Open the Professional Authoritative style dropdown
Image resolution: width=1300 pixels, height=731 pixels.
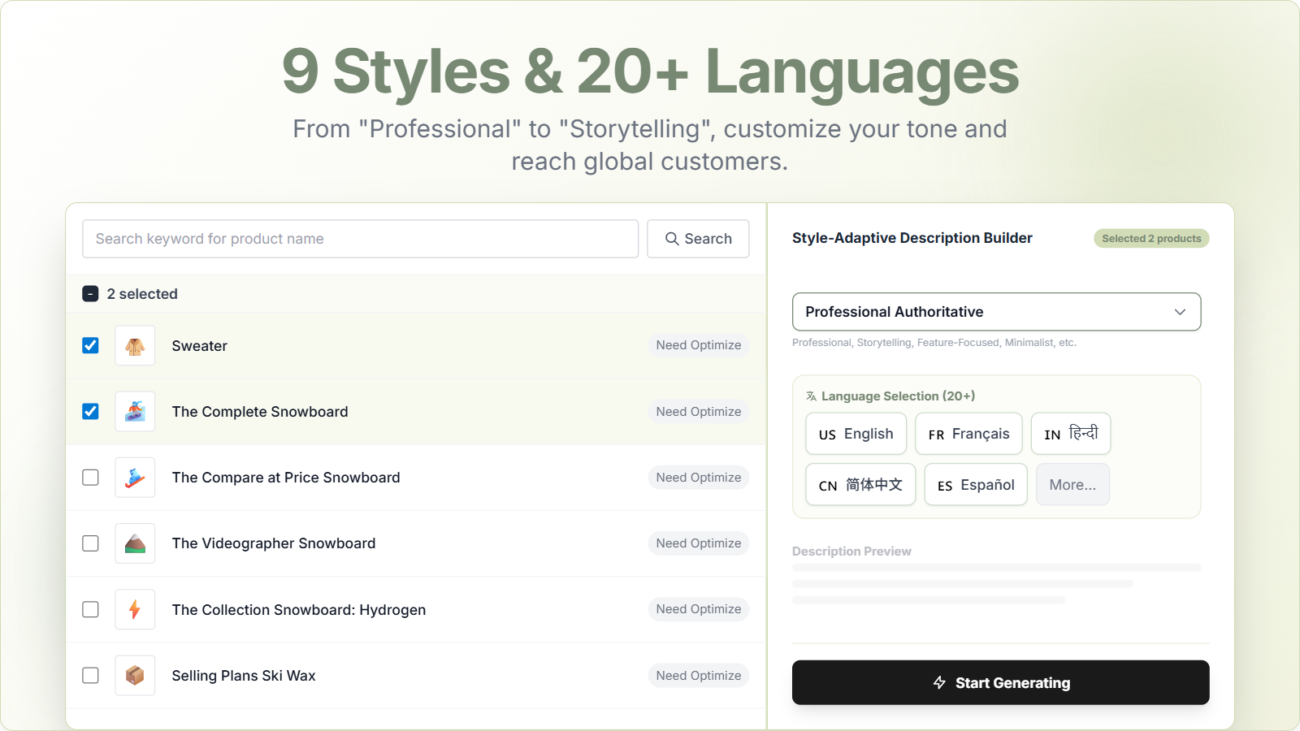(x=996, y=312)
